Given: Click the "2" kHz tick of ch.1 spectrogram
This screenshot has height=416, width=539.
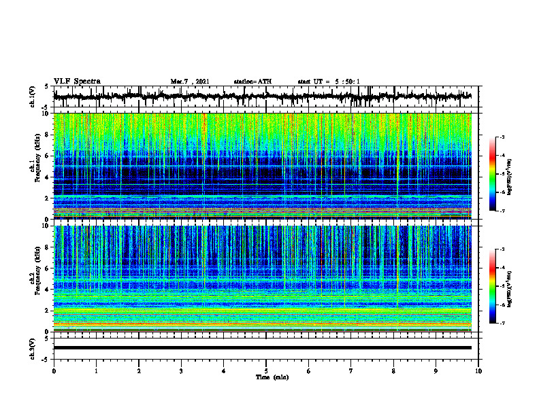Looking at the screenshot, I should [48, 198].
